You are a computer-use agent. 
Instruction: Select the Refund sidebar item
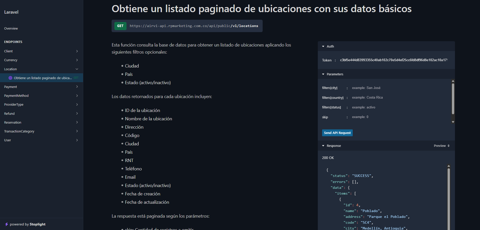coord(9,113)
